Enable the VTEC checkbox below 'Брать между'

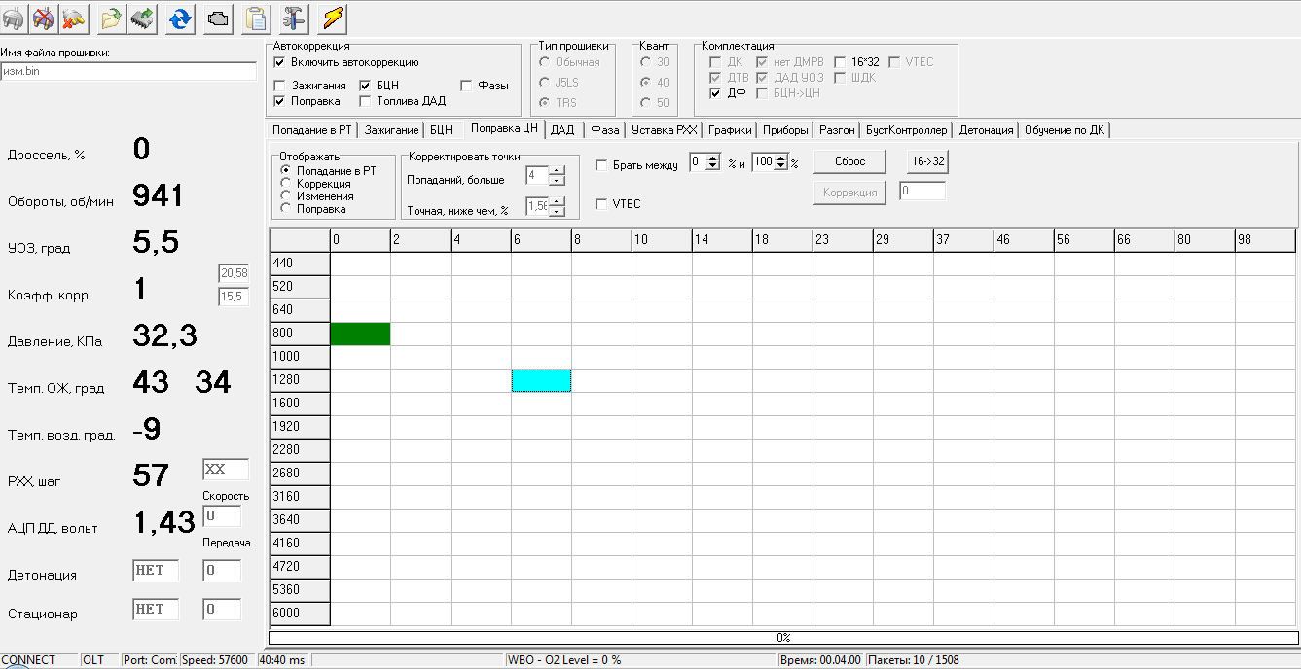click(601, 204)
